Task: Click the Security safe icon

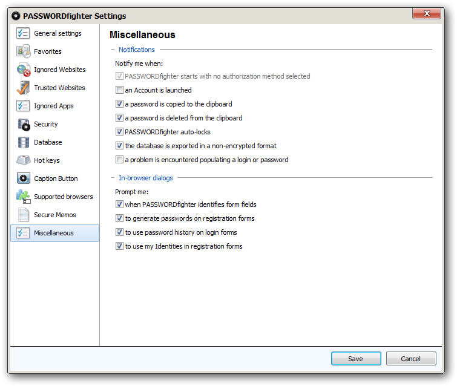Action: click(x=24, y=124)
